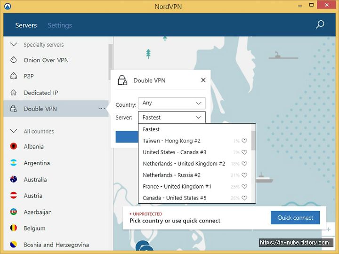Click the map zoom-in plus button
This screenshot has width=339, height=254.
[x=329, y=229]
